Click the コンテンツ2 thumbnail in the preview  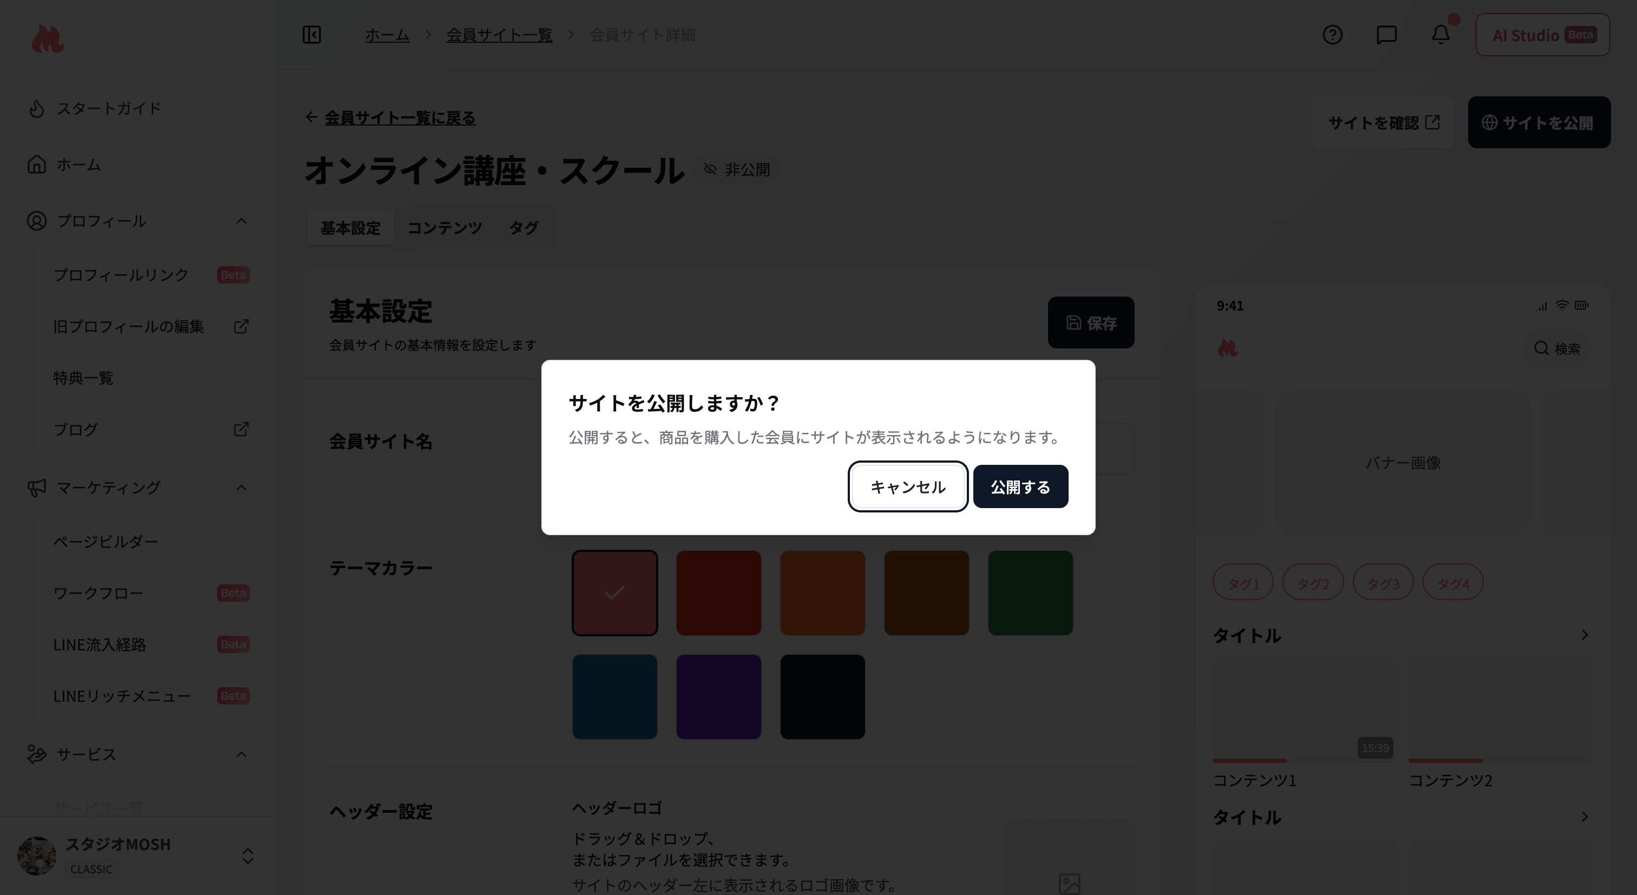pyautogui.click(x=1501, y=710)
